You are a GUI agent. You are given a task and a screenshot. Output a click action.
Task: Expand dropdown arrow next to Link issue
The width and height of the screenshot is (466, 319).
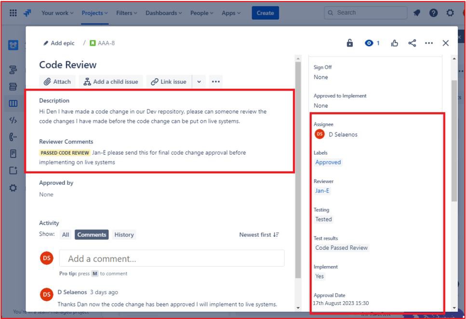click(x=199, y=81)
